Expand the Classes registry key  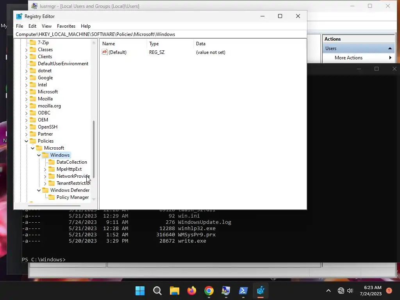pos(26,50)
